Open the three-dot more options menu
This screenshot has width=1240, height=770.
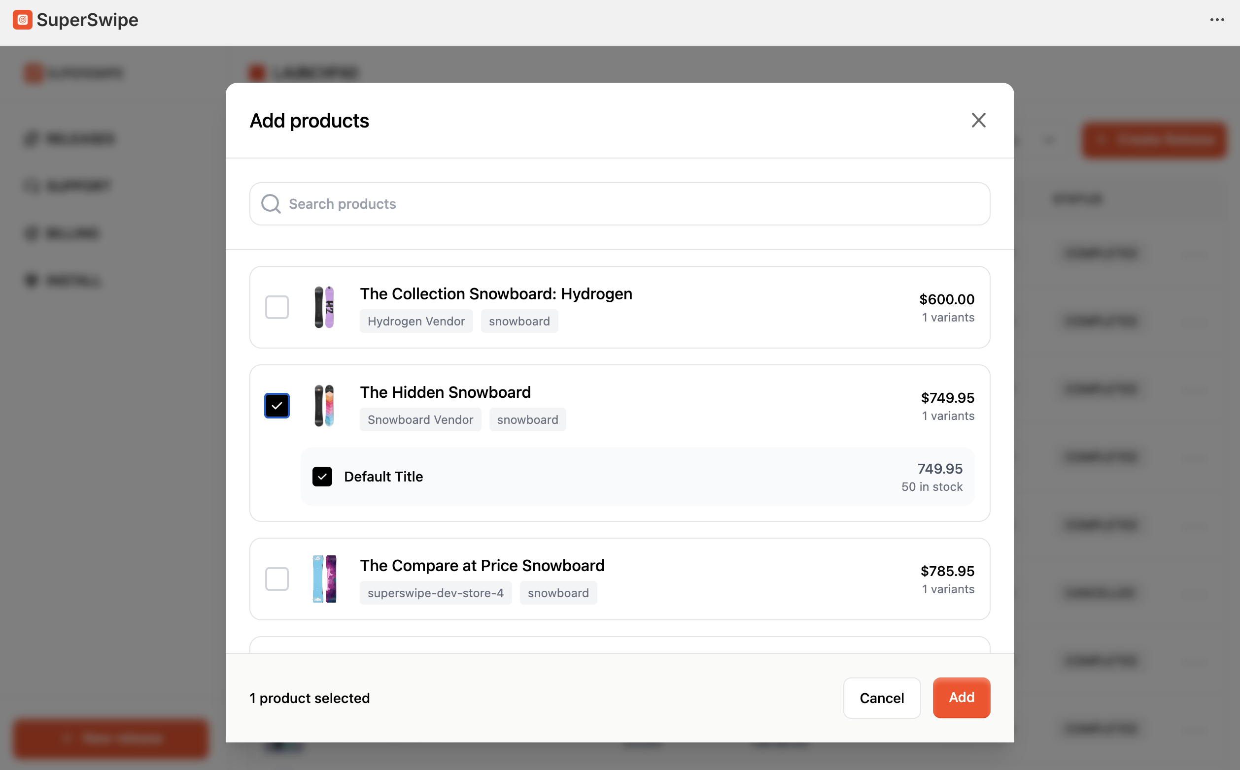1217,20
